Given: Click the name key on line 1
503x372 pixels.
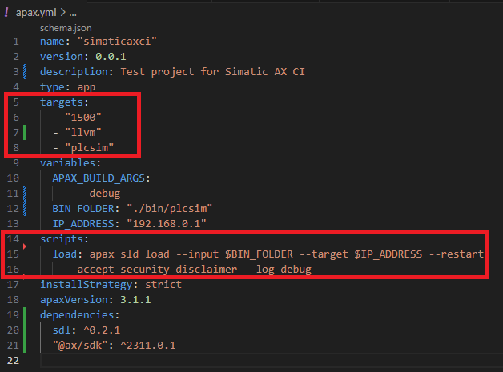Looking at the screenshot, I should (52, 42).
